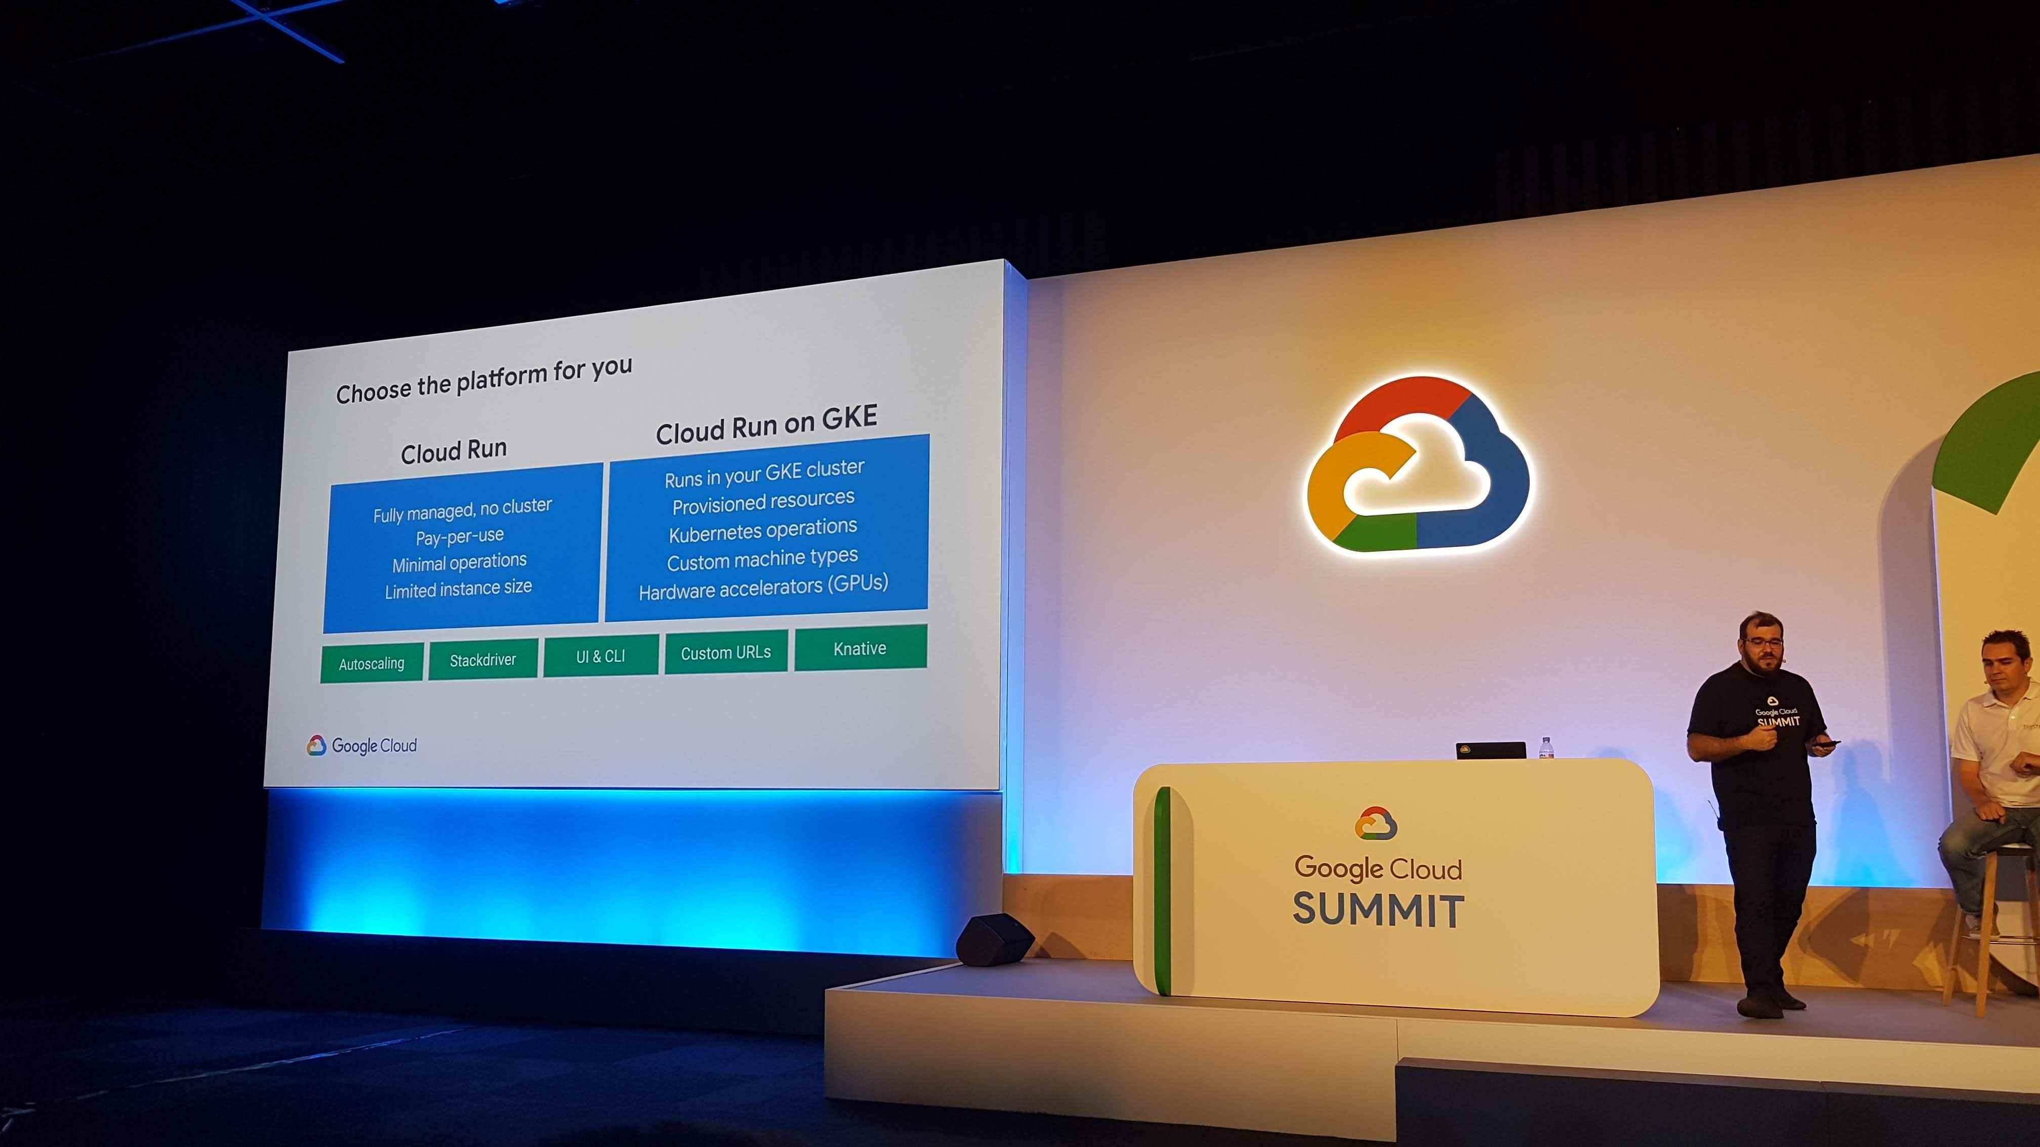Screen dimensions: 2040x1147
Task: Click 'Hardware accelerators (GPUs)' line
Action: pos(763,587)
